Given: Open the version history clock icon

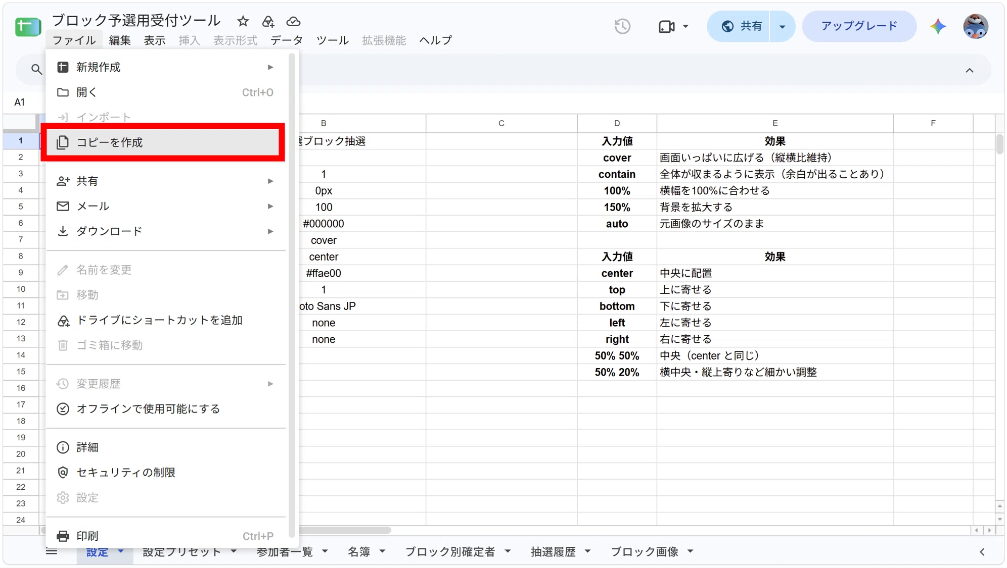Looking at the screenshot, I should pos(622,26).
